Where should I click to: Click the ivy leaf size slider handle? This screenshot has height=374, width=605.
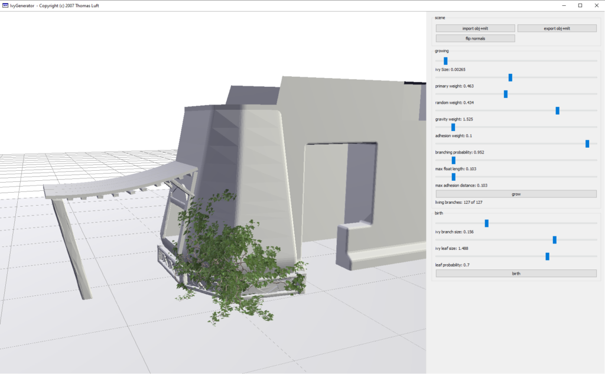point(555,240)
